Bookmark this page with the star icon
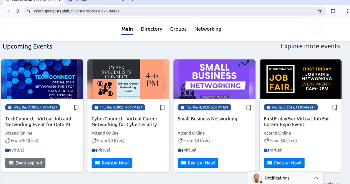Screen dimensions: 350x184 tap(320, 11)
